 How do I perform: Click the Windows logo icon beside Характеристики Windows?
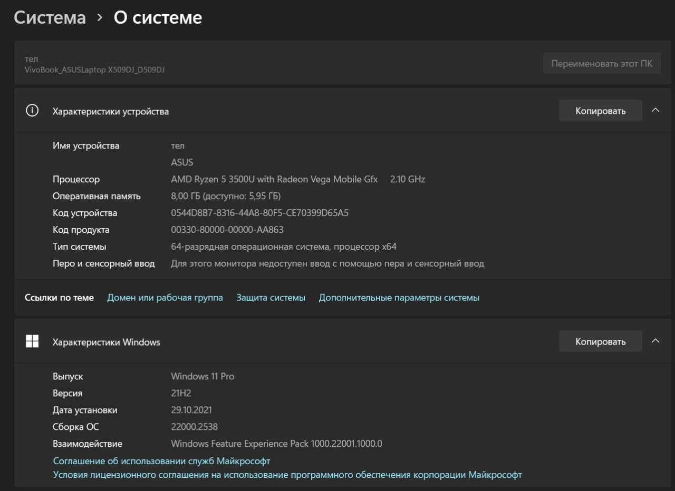[32, 341]
